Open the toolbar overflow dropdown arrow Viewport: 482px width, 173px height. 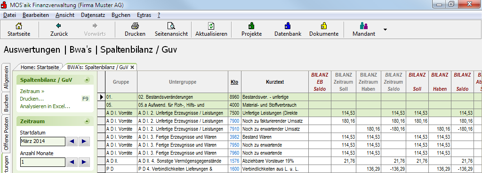385,30
